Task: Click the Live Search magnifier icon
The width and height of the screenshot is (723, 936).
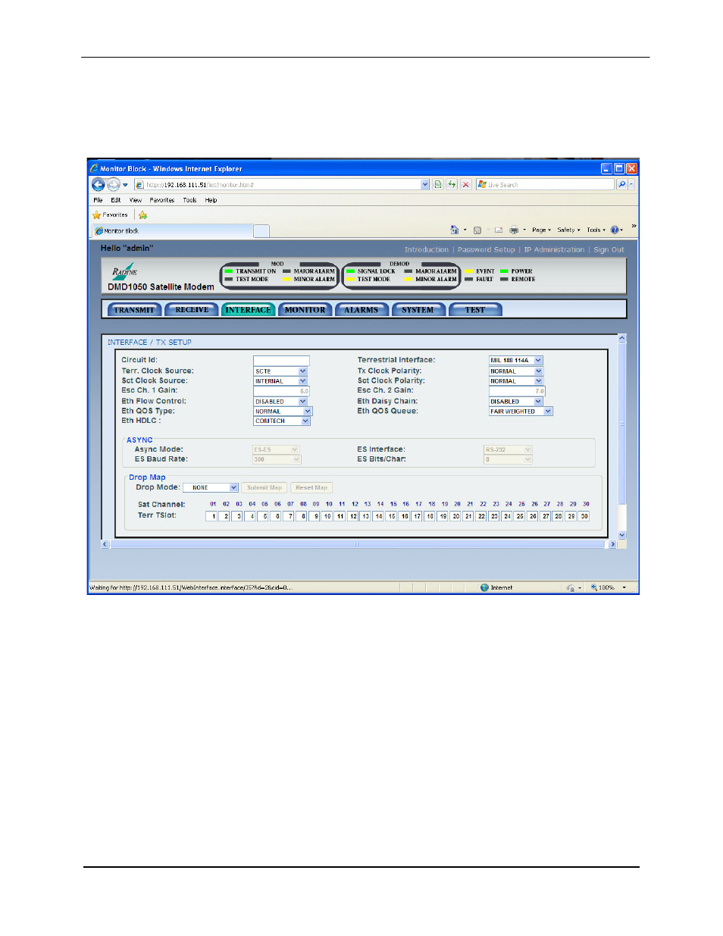Action: [621, 184]
